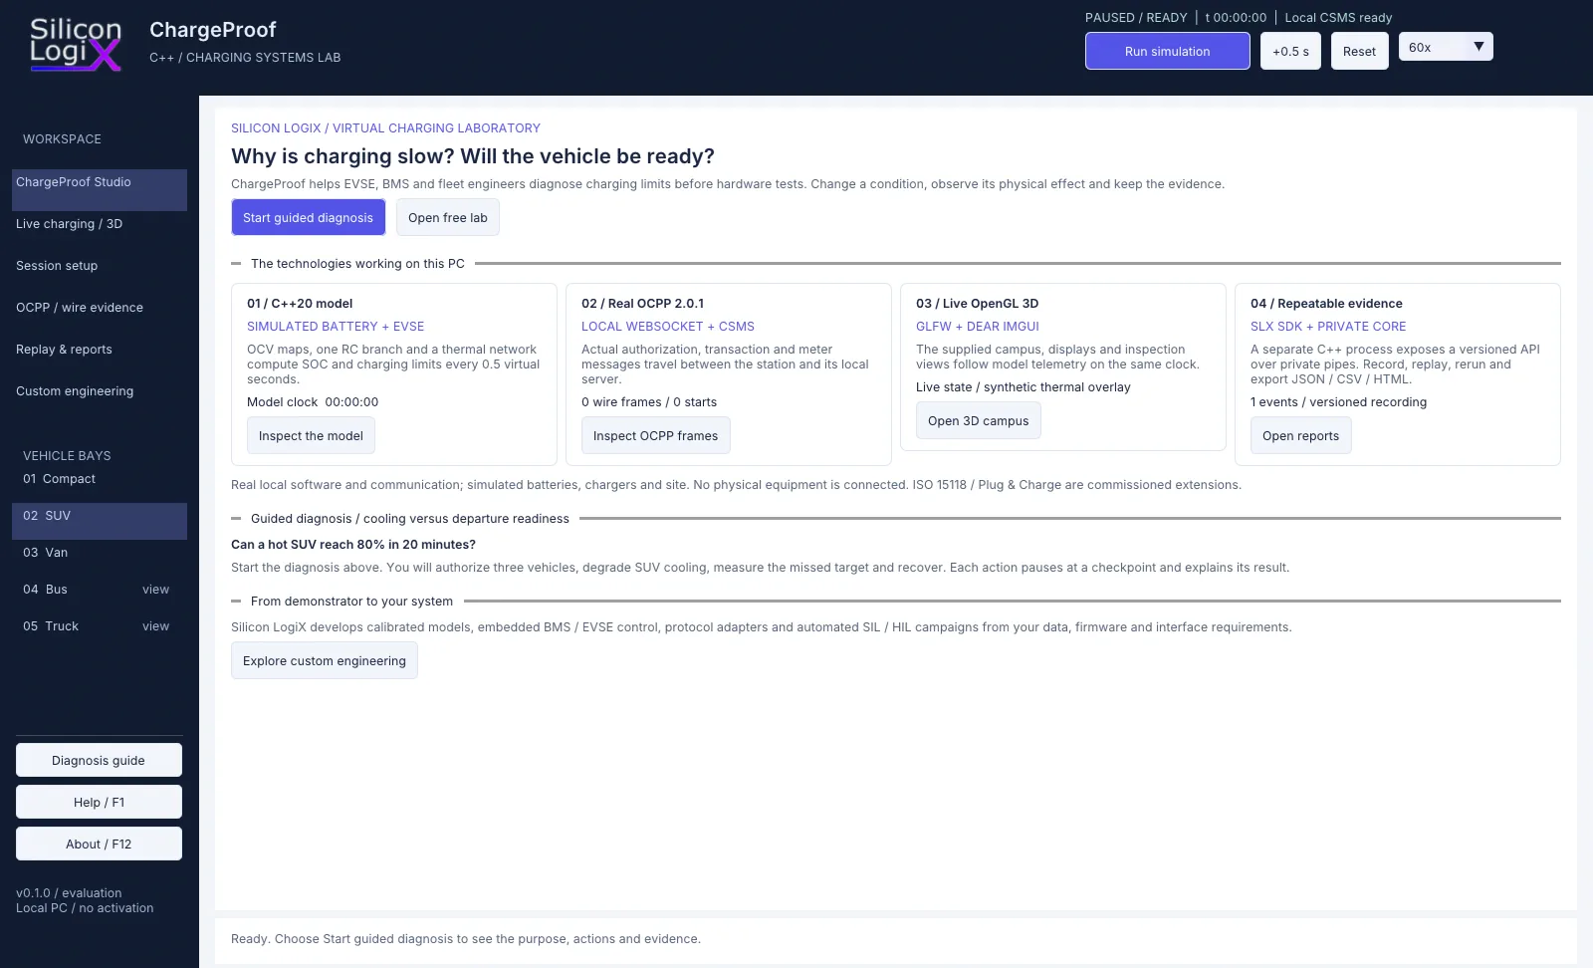Image resolution: width=1593 pixels, height=968 pixels.
Task: Click the t 00:00:00 timer
Action: coord(1236,18)
